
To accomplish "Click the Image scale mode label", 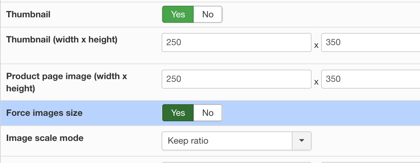I will point(45,138).
